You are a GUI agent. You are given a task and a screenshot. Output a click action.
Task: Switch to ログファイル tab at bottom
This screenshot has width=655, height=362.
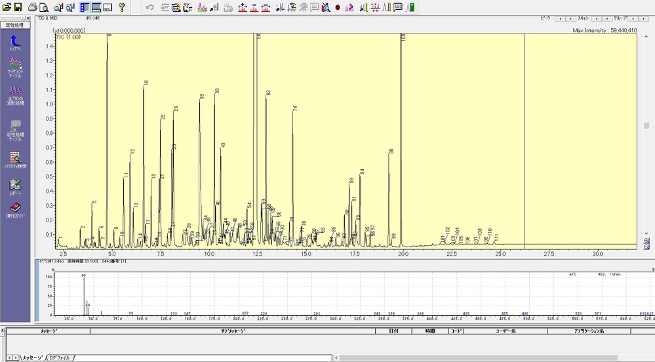tap(60, 358)
